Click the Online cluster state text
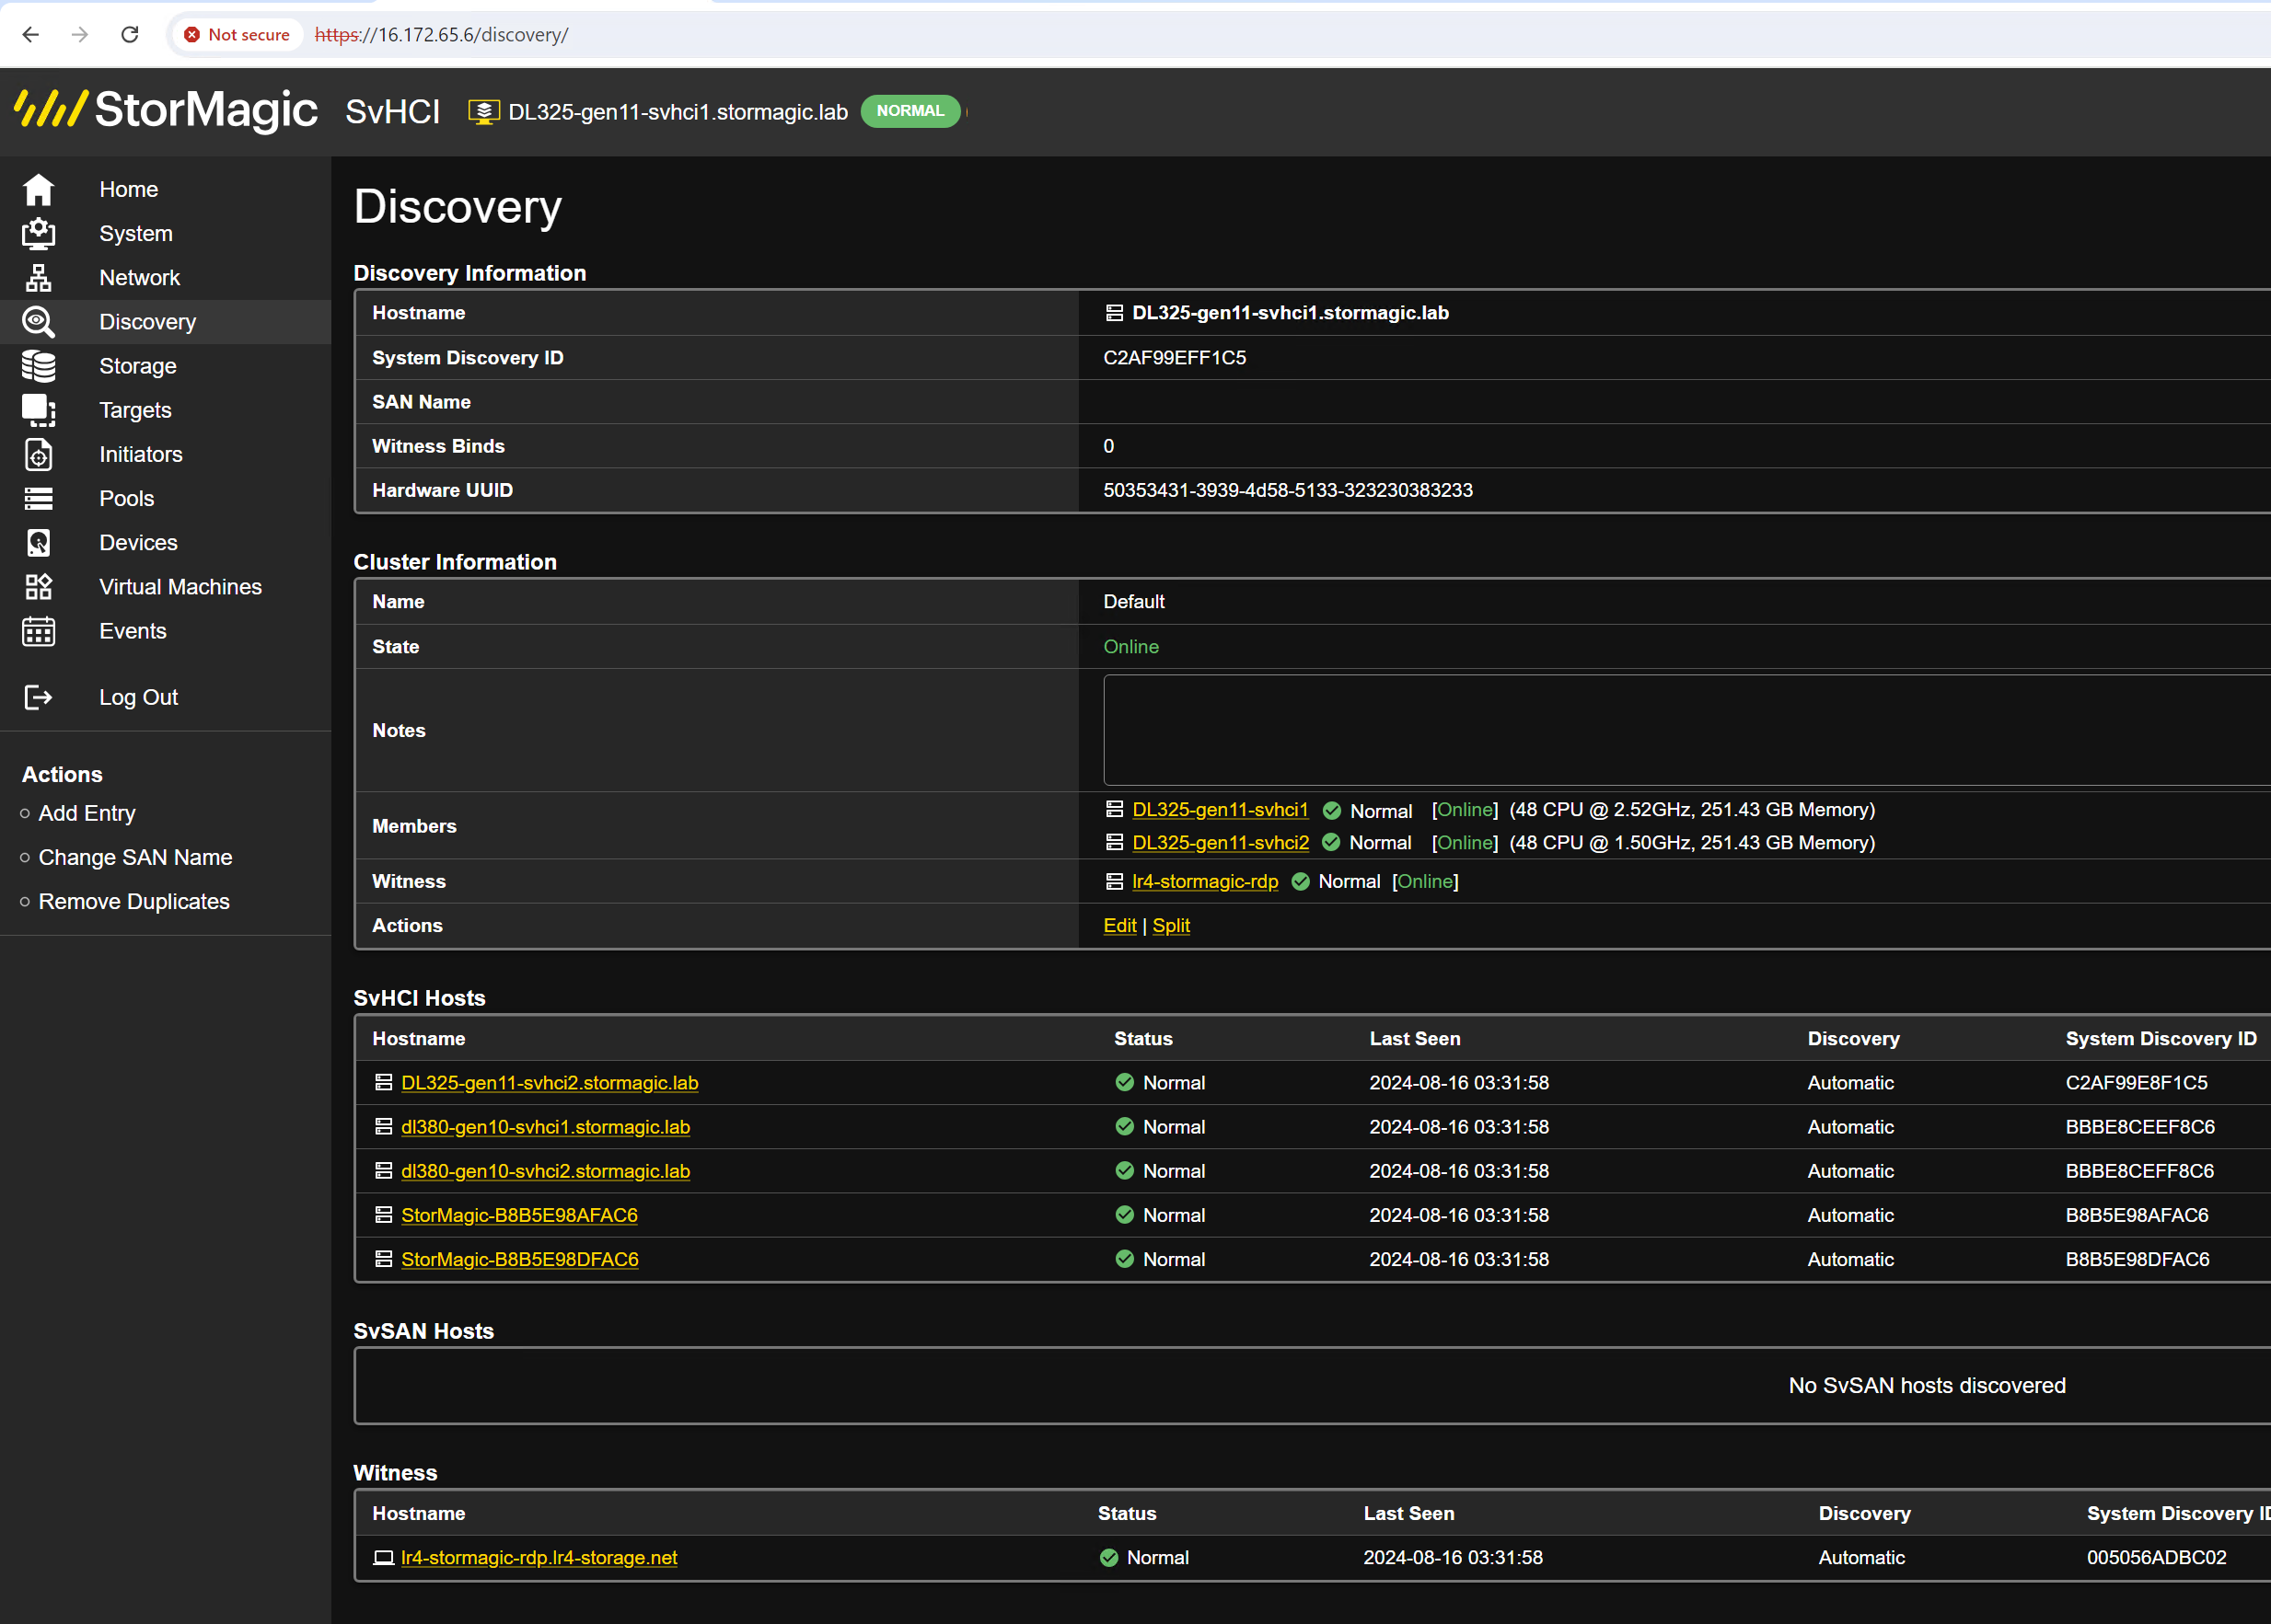 coord(1130,646)
